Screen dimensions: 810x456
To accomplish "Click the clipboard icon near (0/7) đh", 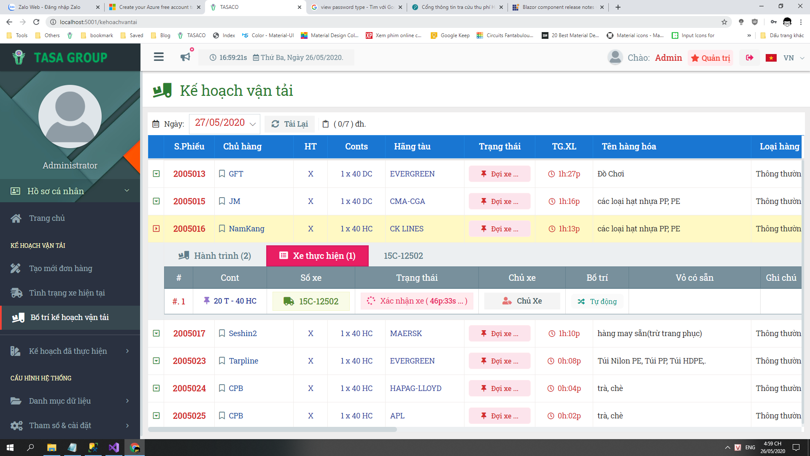I will (325, 124).
